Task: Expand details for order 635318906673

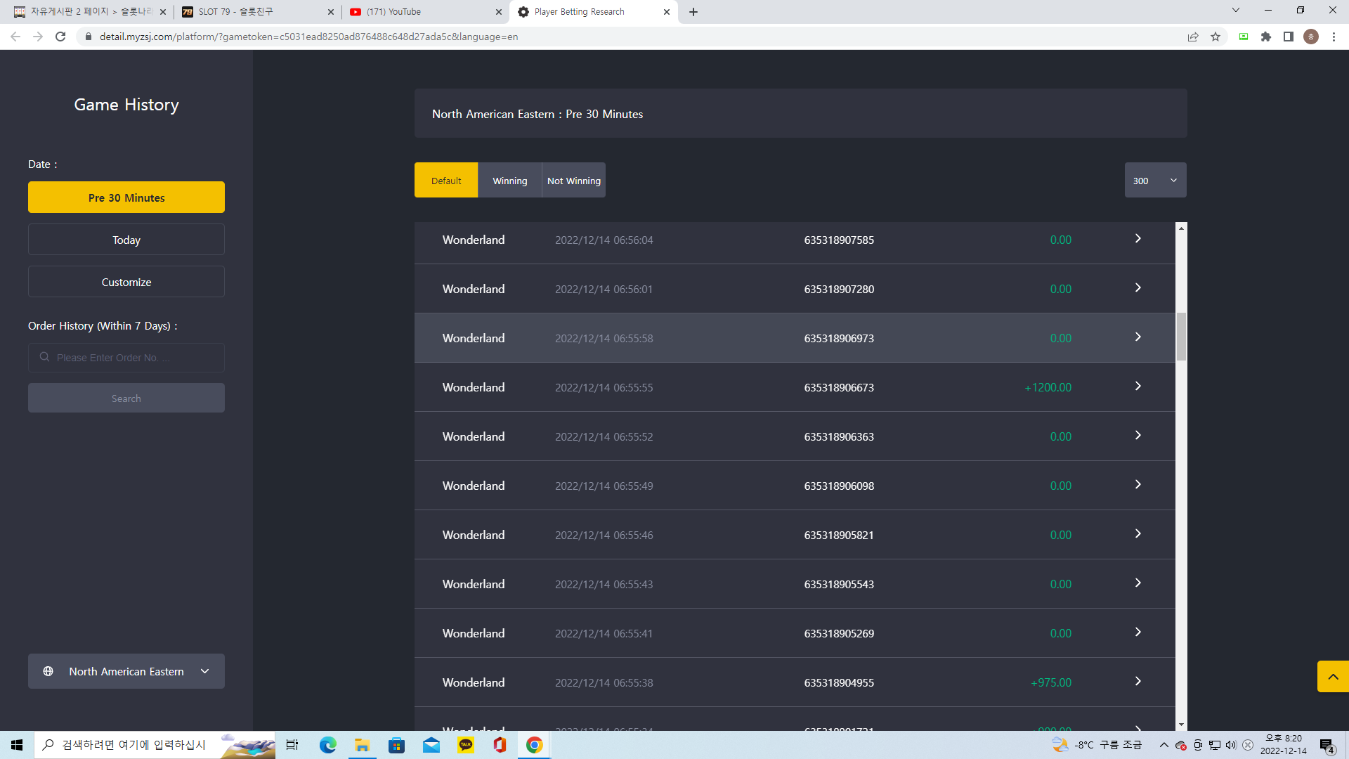Action: tap(1138, 387)
